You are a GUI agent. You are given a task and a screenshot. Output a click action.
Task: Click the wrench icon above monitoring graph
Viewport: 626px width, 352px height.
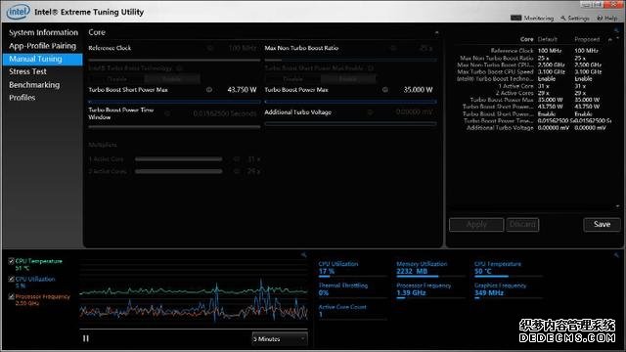coord(304,254)
